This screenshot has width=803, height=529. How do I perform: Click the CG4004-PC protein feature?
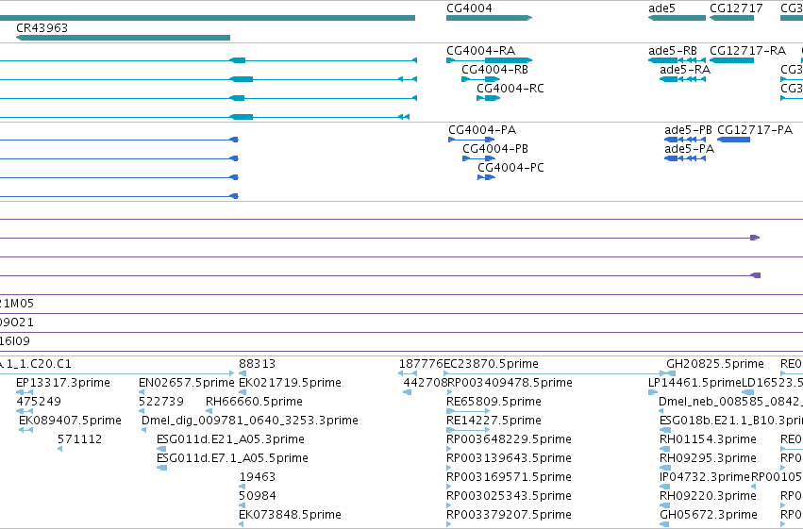click(x=486, y=177)
